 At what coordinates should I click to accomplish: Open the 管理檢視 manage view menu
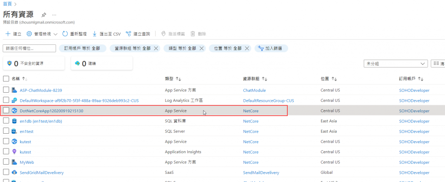point(42,34)
